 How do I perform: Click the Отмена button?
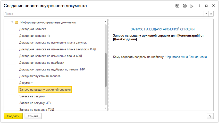33,116
